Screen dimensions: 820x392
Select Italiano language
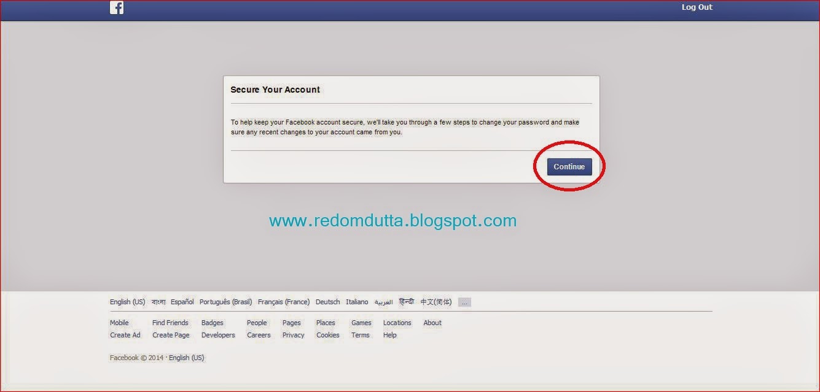(357, 302)
